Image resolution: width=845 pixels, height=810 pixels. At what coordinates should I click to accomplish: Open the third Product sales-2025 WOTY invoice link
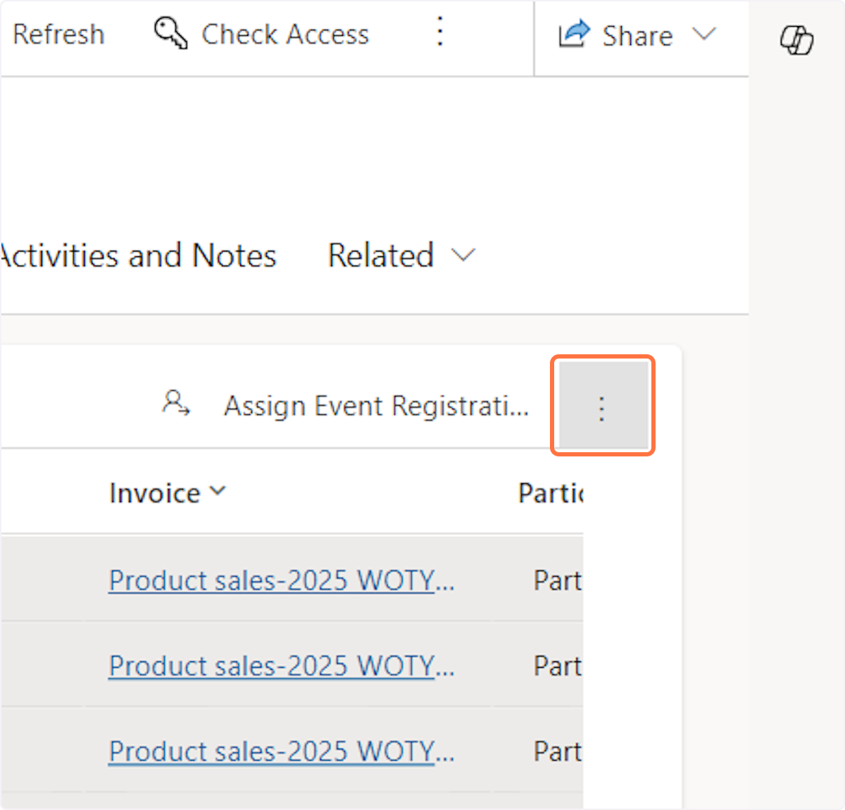coord(281,752)
